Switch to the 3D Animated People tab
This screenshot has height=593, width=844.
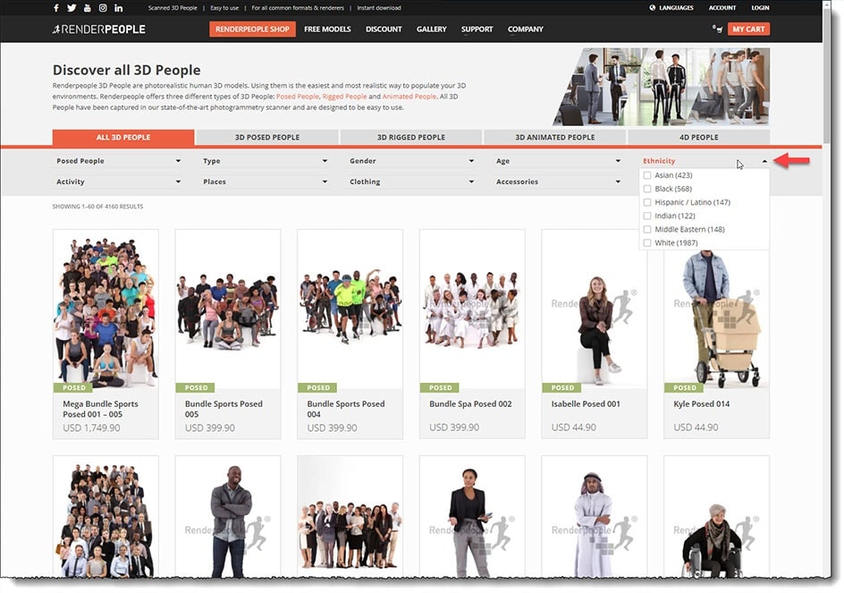click(x=555, y=138)
